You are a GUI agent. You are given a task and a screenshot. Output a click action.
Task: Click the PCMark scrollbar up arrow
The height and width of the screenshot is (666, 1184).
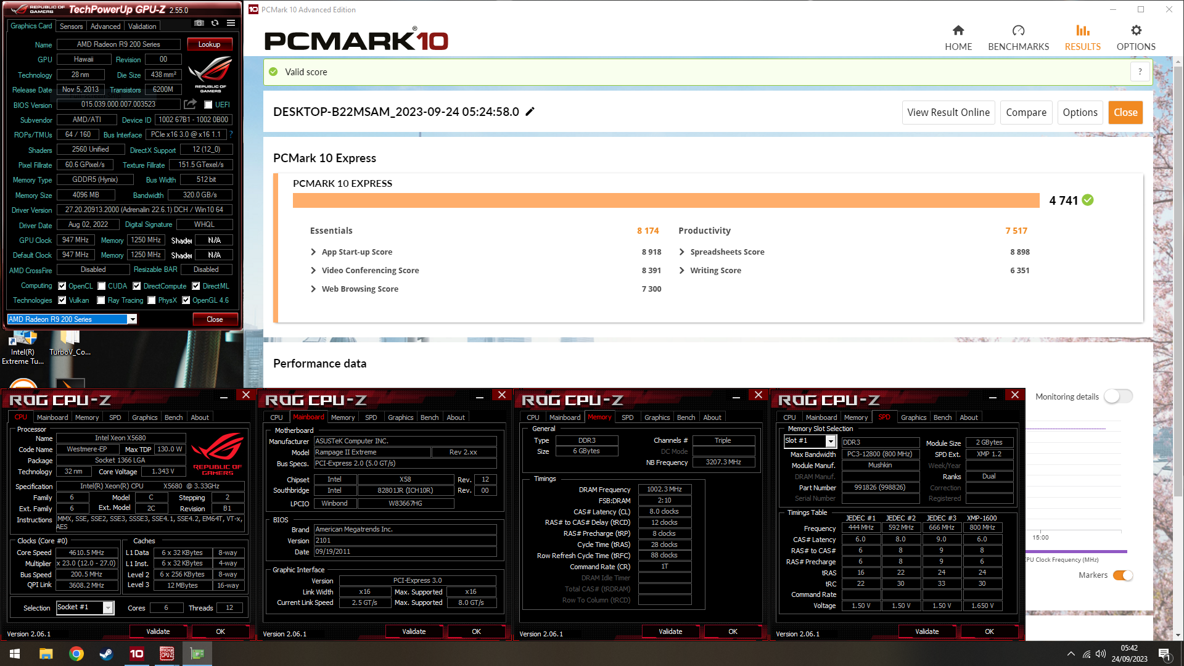point(1178,62)
